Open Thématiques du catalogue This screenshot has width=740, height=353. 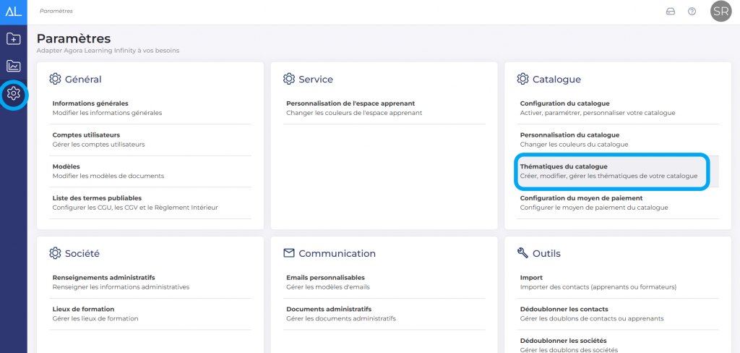(x=564, y=166)
